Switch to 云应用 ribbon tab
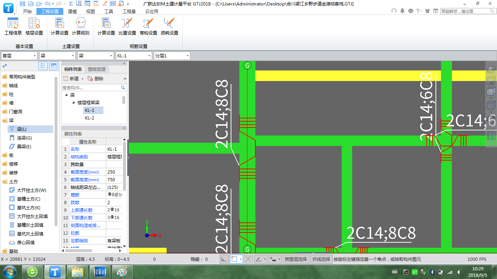 (x=152, y=11)
